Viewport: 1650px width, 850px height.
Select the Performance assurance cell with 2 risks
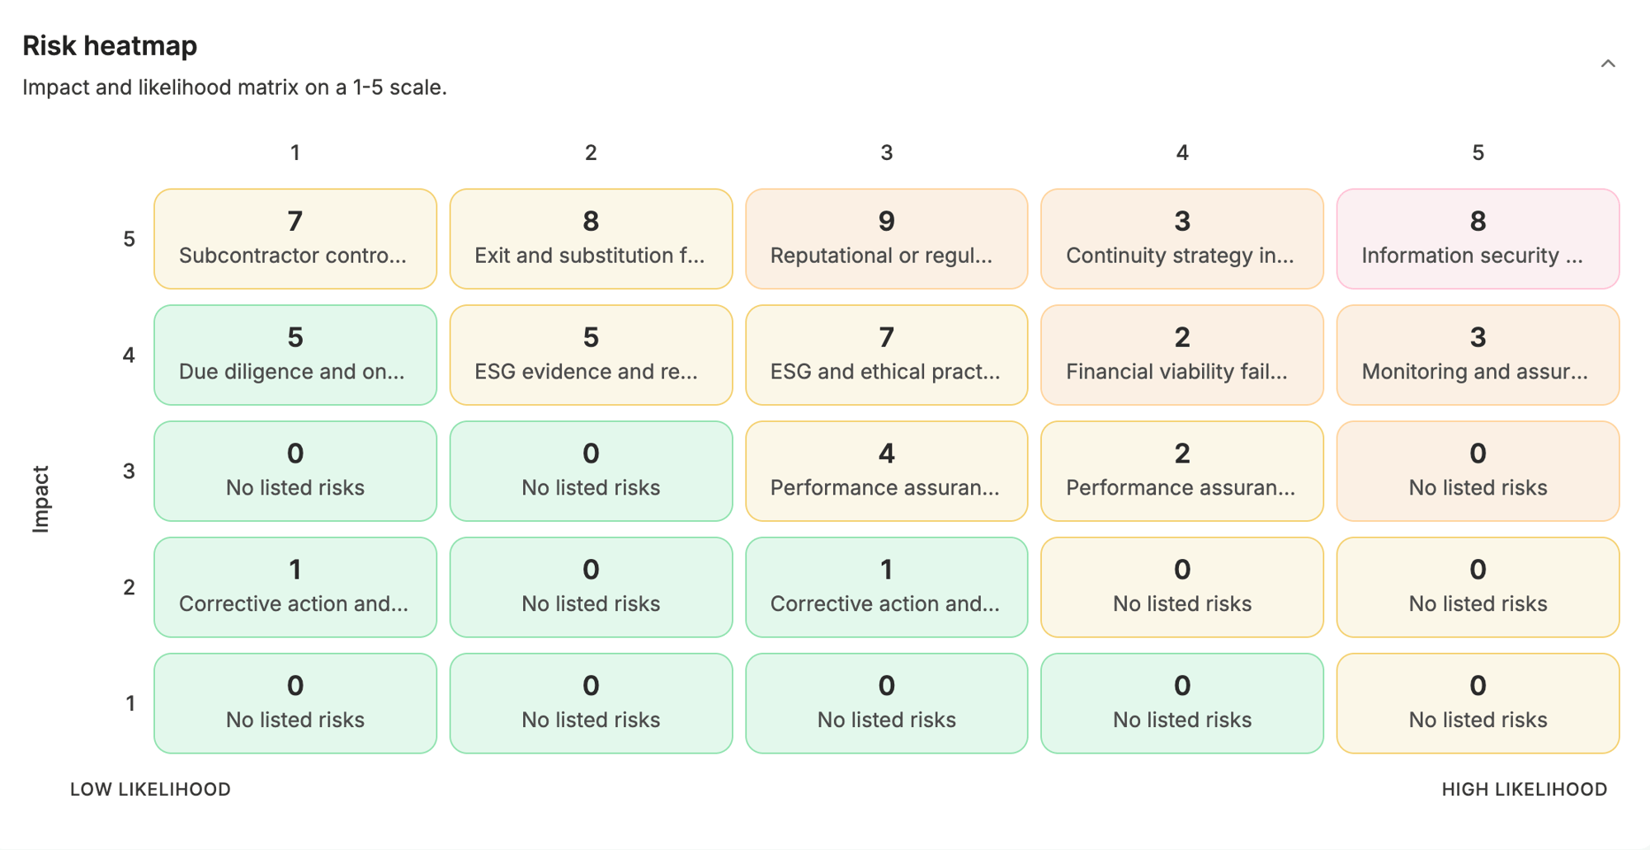[x=1182, y=472]
